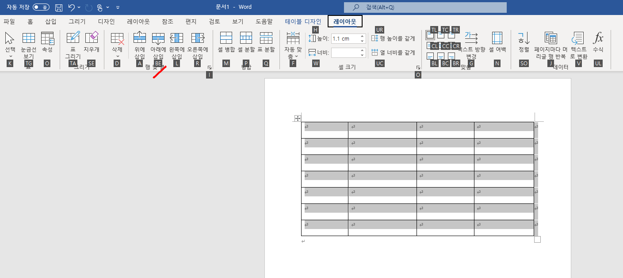The height and width of the screenshot is (278, 623).
Task: Click 정렬 (Sort) button
Action: pyautogui.click(x=524, y=42)
